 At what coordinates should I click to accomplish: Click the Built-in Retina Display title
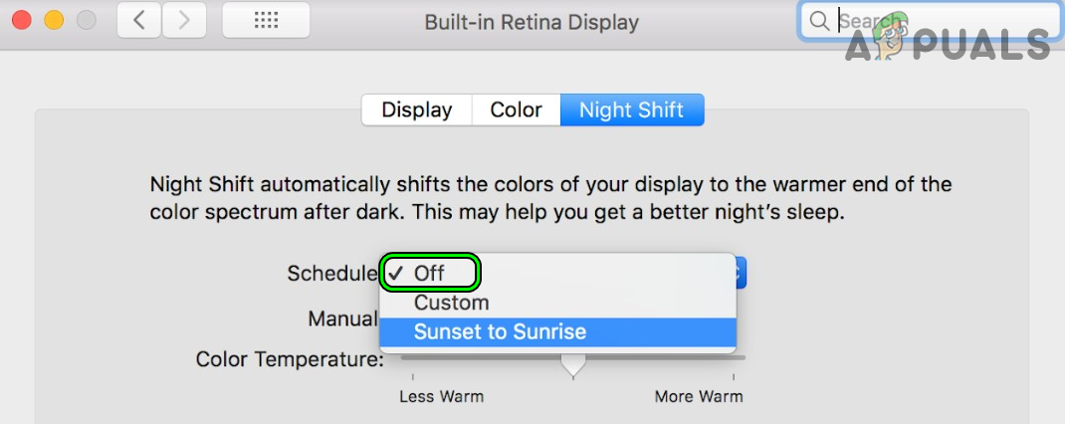pos(532,21)
